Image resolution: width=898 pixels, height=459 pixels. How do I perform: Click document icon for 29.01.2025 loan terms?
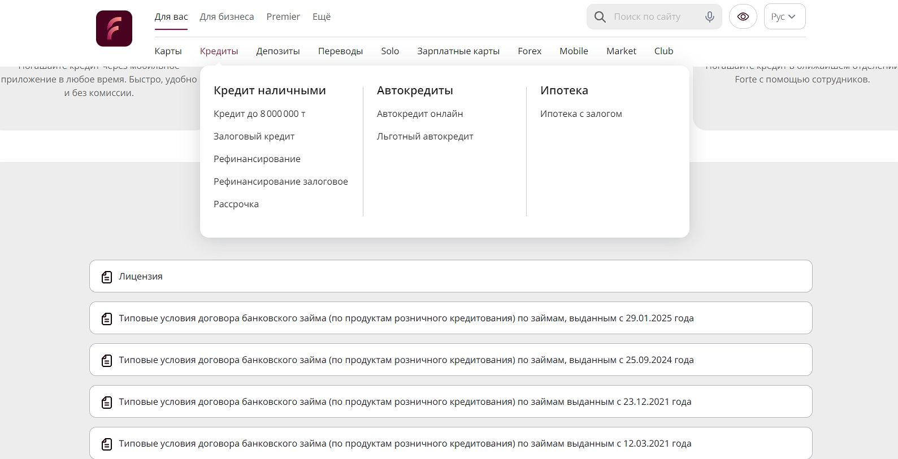[107, 318]
